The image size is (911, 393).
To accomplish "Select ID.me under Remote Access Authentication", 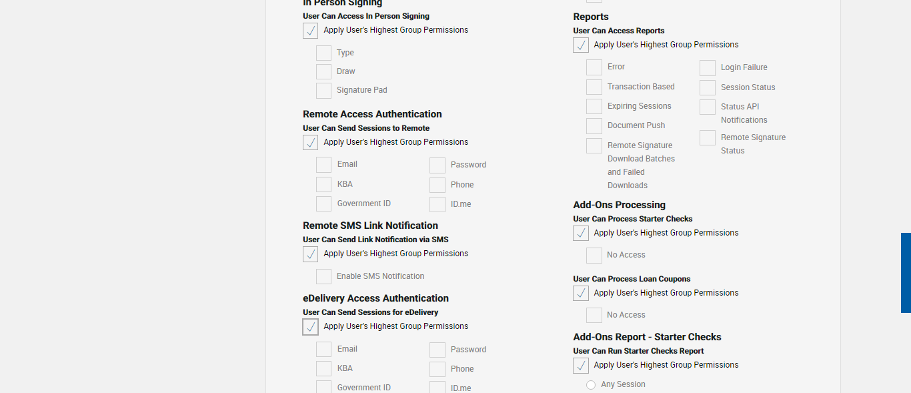I will [x=437, y=205].
